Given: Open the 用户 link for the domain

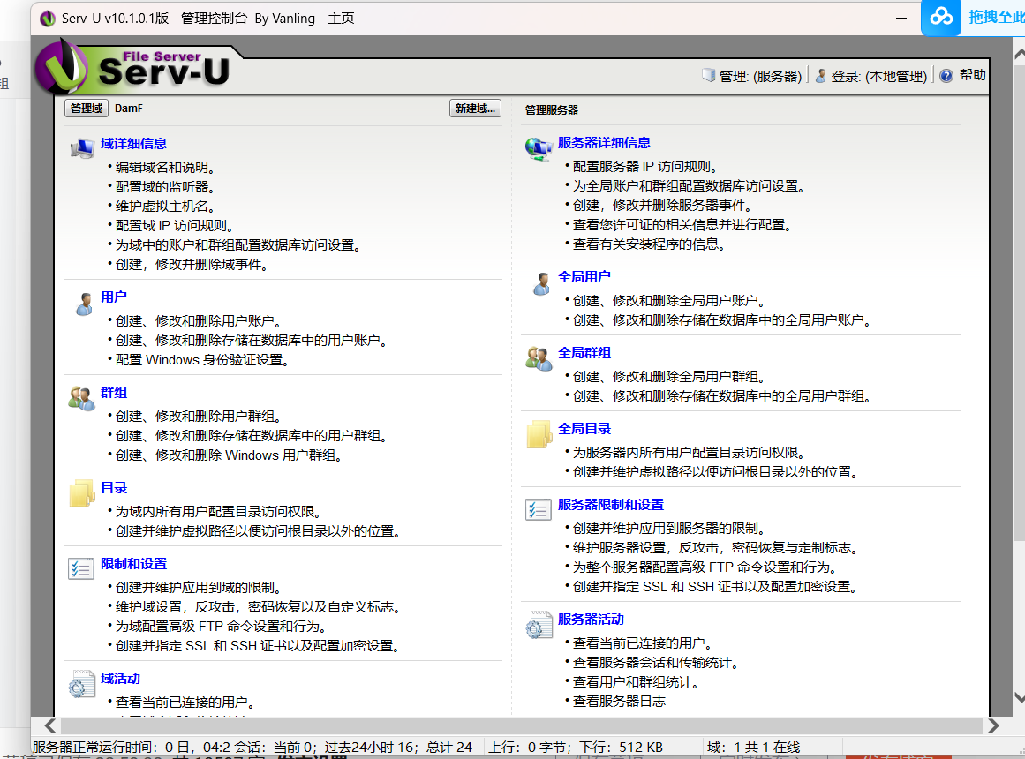Looking at the screenshot, I should [114, 297].
